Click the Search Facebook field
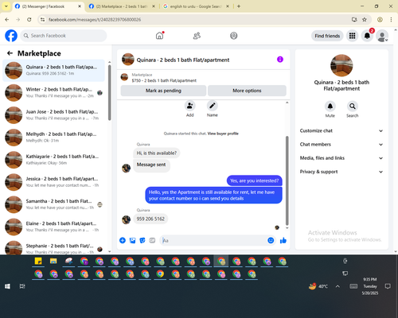Screen dimensions: 398x318 (x=64, y=36)
